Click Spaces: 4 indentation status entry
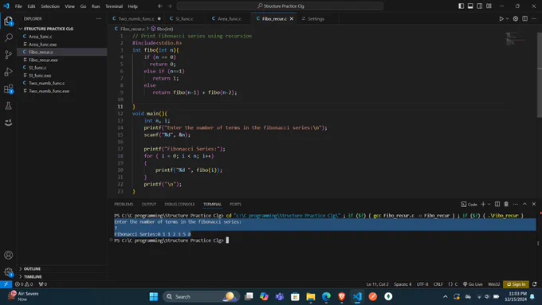The width and height of the screenshot is (542, 305). 403,284
